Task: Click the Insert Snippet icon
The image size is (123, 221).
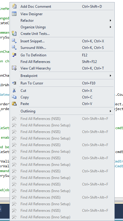Action: (x=14, y=41)
